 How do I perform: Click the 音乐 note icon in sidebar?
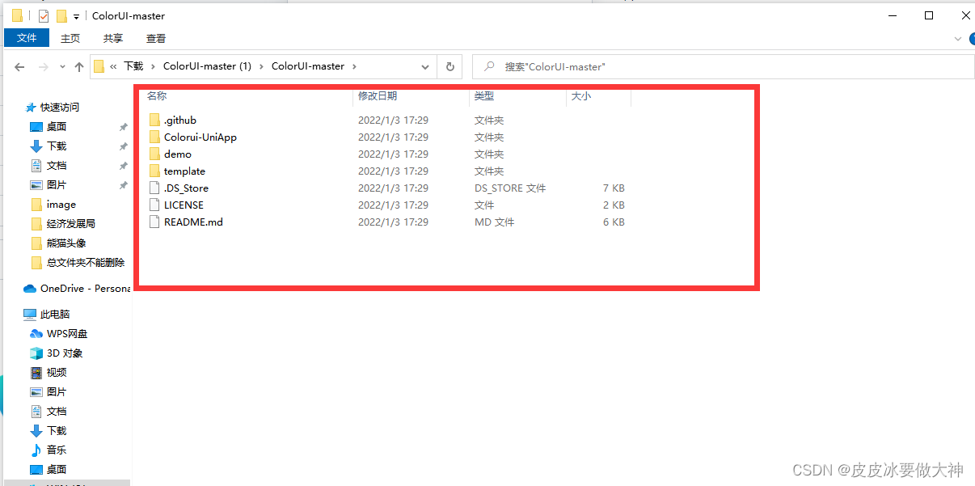coord(36,450)
